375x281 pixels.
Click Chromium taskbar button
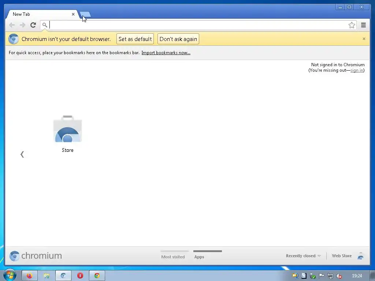pos(63,276)
